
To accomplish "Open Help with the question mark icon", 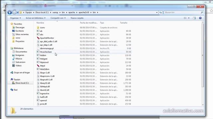I will coord(200,18).
